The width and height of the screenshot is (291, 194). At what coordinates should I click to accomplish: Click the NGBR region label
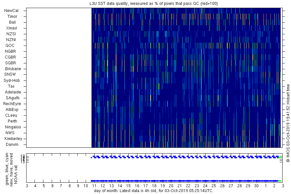(x=10, y=51)
